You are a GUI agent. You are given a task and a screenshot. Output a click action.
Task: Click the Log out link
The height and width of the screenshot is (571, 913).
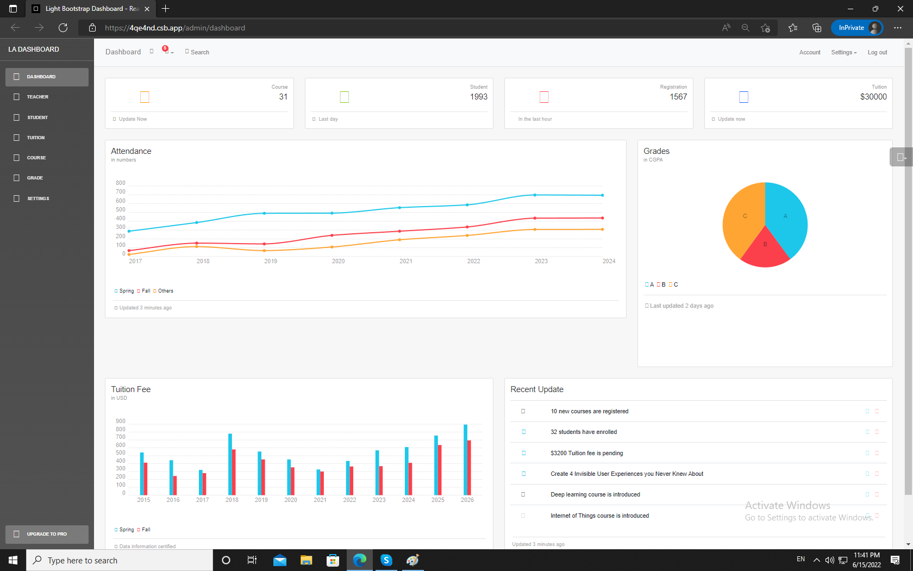(x=877, y=52)
